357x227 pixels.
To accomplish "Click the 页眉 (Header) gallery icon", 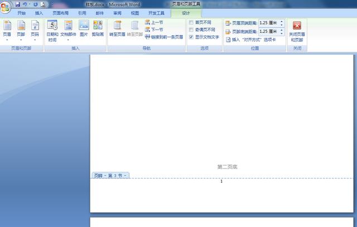I will coord(7,25).
